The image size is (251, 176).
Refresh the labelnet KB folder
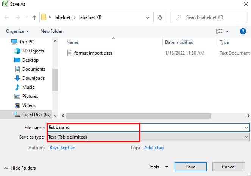pos(160,17)
